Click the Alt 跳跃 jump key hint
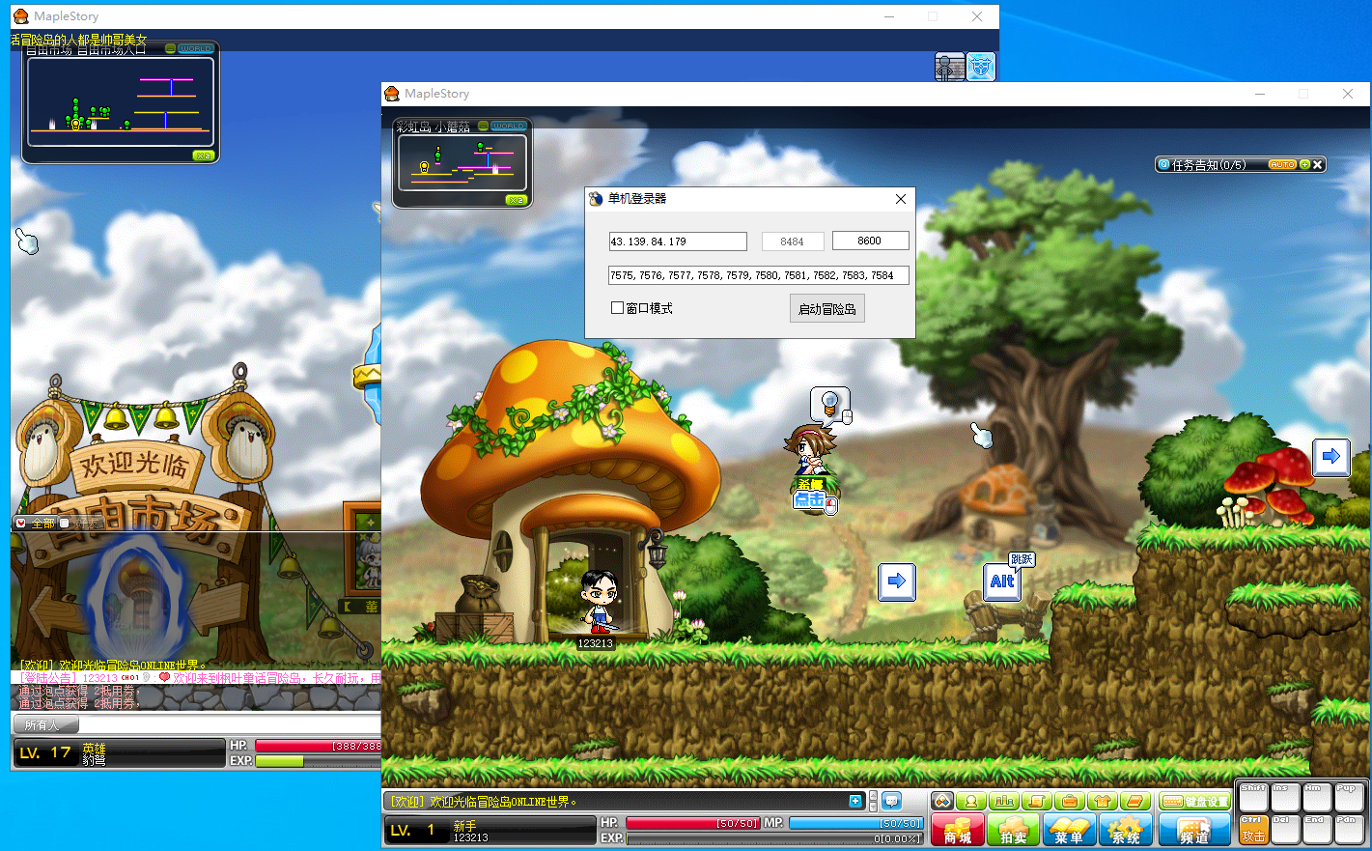 (1002, 582)
